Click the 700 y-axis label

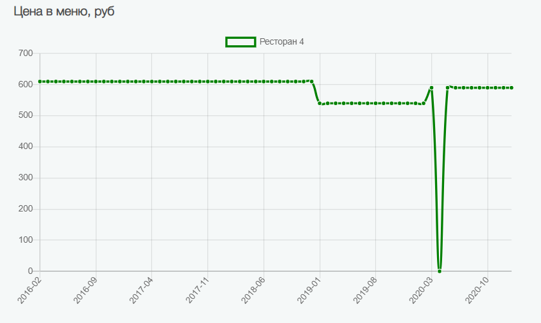tap(25, 53)
